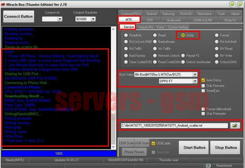The width and height of the screenshot is (245, 168).
Task: Enable the Skip Preloader checkbox
Action: pyautogui.click(x=203, y=114)
